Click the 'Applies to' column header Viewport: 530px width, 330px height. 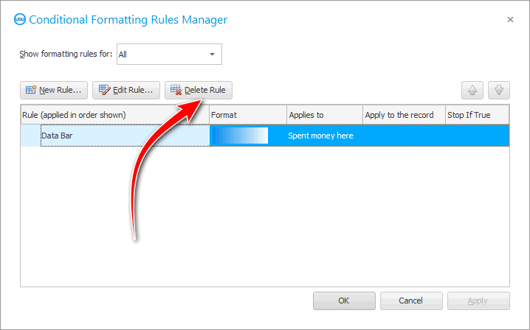(324, 115)
